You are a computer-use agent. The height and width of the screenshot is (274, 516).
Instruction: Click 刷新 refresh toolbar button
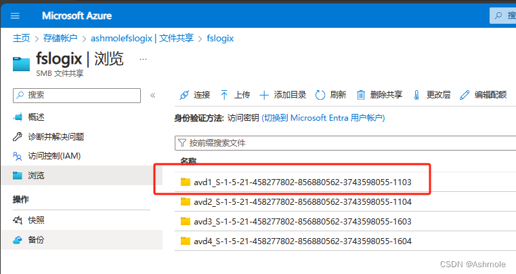pyautogui.click(x=330, y=95)
